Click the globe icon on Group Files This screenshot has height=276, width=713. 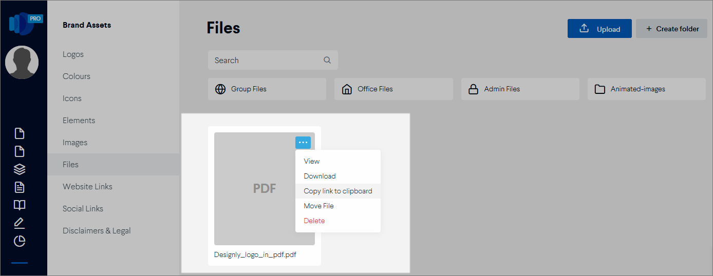point(220,89)
